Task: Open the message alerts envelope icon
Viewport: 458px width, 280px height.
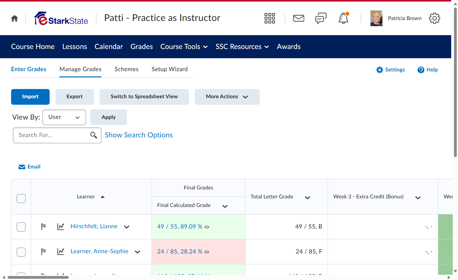Action: 299,18
